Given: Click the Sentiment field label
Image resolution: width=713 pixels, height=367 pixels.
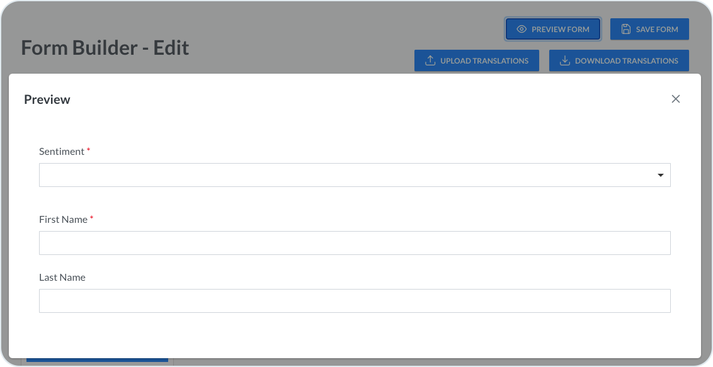Looking at the screenshot, I should click(62, 152).
